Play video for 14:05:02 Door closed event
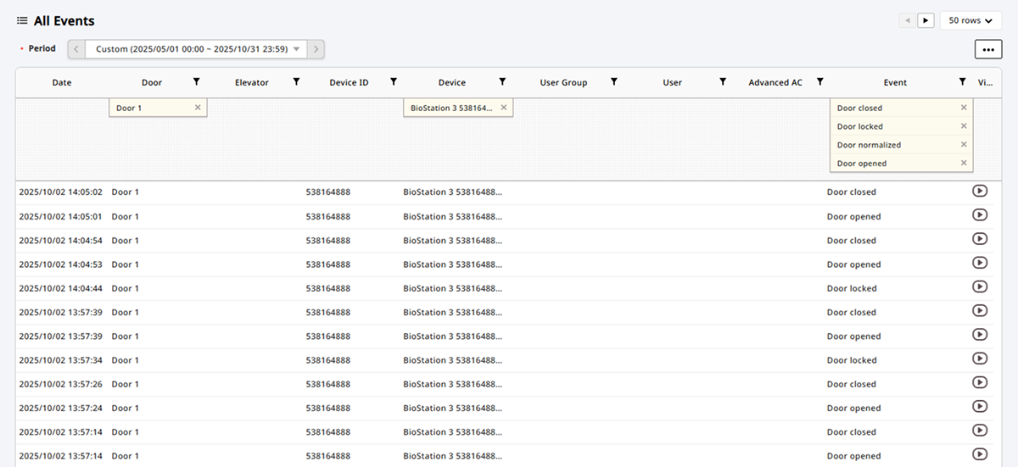 coord(979,191)
